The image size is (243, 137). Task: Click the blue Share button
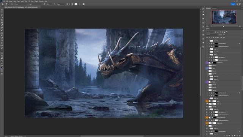pos(233,4)
